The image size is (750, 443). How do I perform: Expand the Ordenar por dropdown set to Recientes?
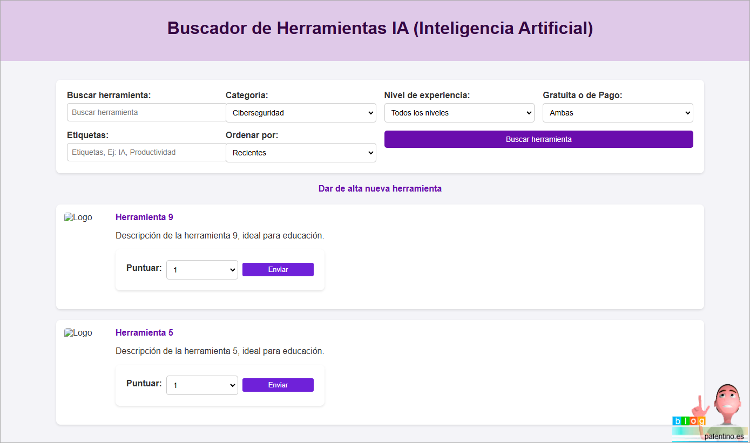coord(301,153)
